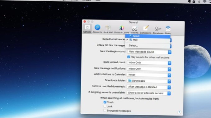Open the General preferences tab

pos(87,29)
